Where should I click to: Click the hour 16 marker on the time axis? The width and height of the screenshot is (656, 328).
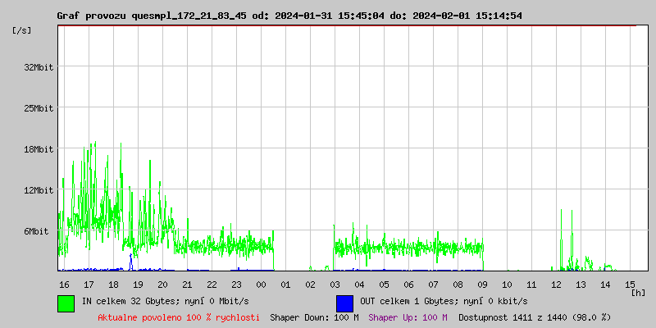pos(64,284)
